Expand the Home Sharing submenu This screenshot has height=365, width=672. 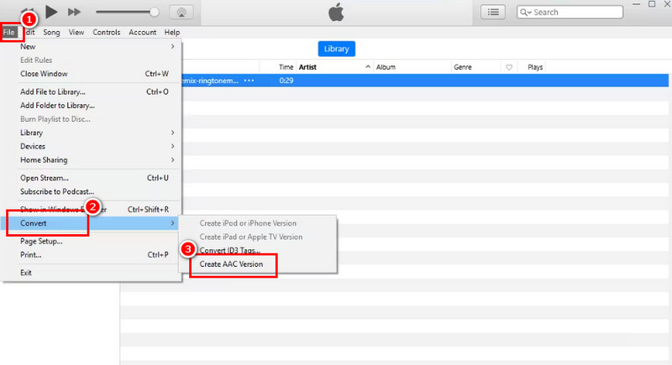click(91, 160)
